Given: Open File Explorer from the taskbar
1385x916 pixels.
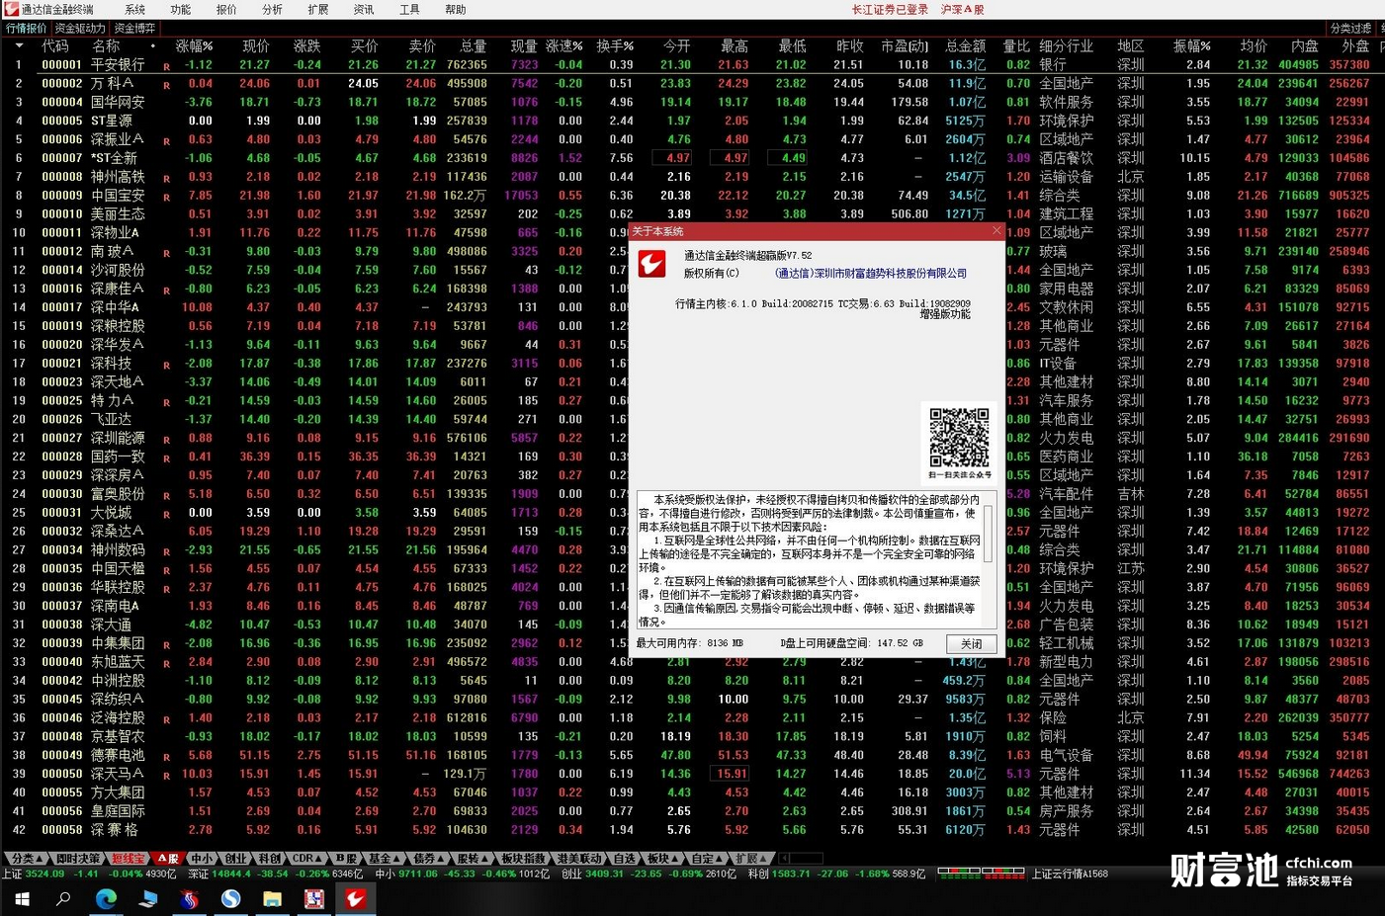Looking at the screenshot, I should (x=272, y=898).
